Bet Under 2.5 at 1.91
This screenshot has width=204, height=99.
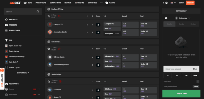click(148, 65)
